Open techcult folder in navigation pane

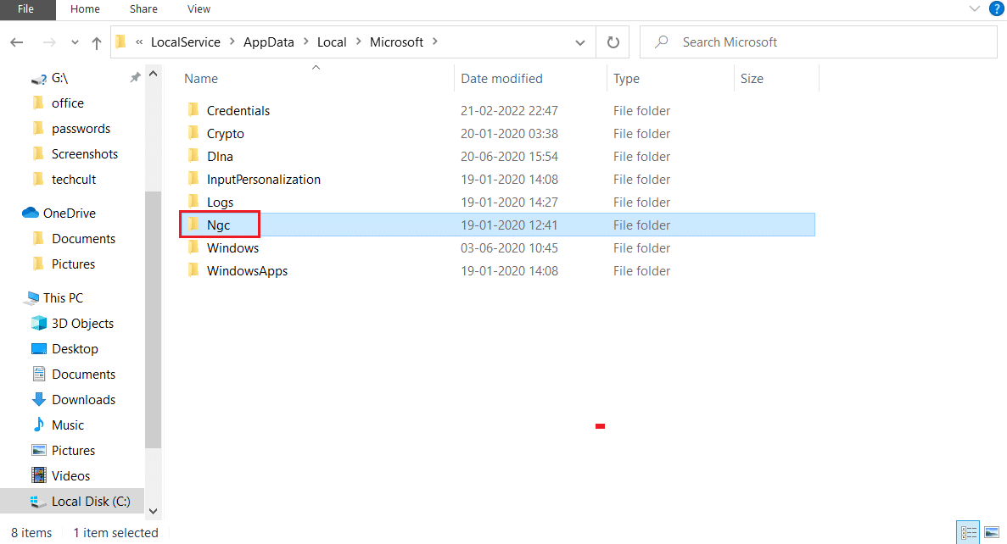(x=74, y=180)
